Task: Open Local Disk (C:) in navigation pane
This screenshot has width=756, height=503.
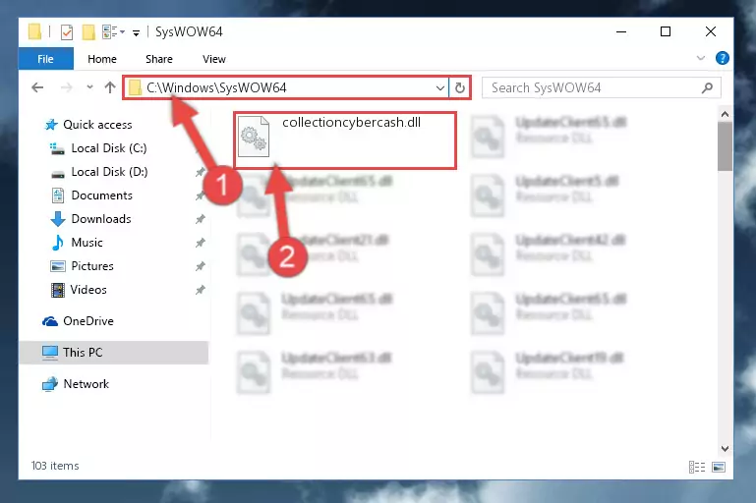Action: click(109, 148)
